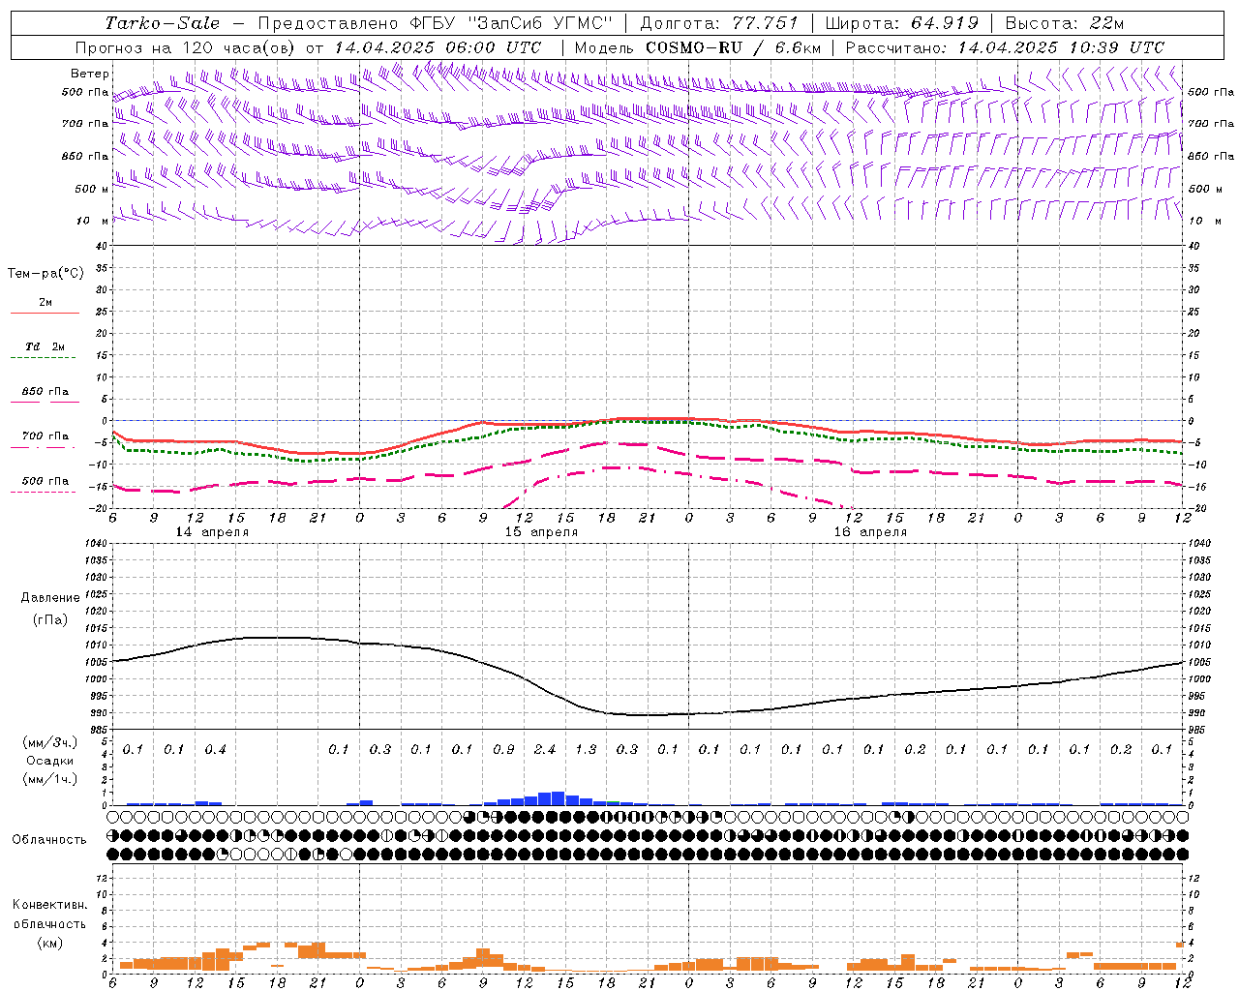Click the Тем-ра(°C) temperature panel label

click(x=45, y=274)
